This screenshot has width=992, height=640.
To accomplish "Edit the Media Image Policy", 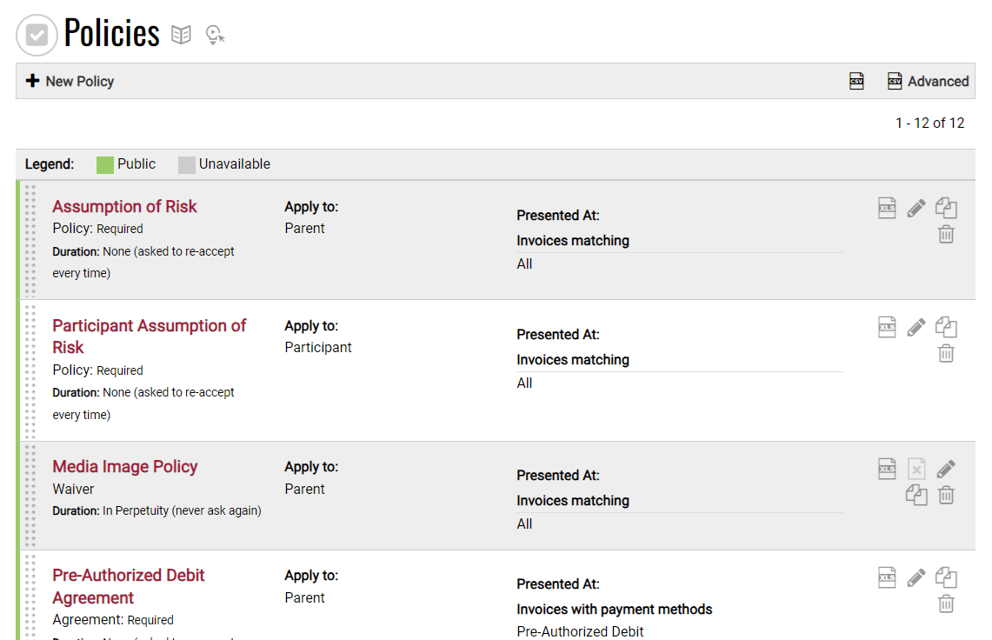I will (947, 469).
